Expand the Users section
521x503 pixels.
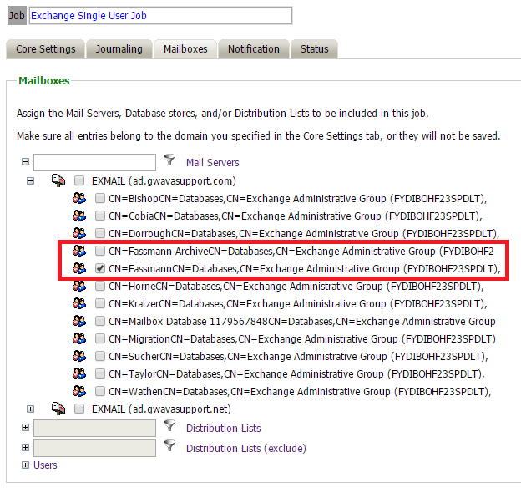[25, 465]
